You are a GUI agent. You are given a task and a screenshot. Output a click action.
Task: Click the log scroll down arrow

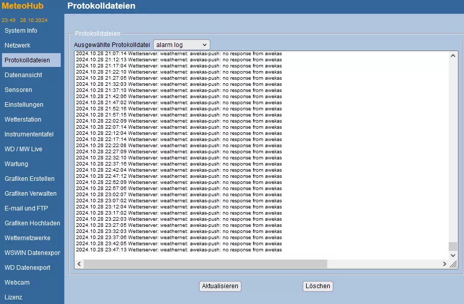click(x=453, y=255)
